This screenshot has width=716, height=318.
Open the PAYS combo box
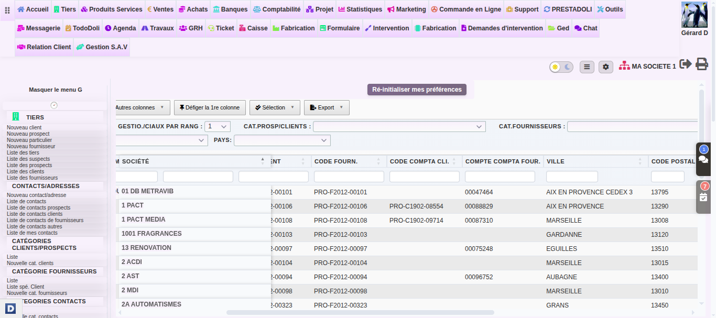pyautogui.click(x=282, y=140)
